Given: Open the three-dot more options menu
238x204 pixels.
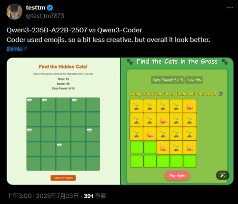Looking at the screenshot, I should (230, 8).
